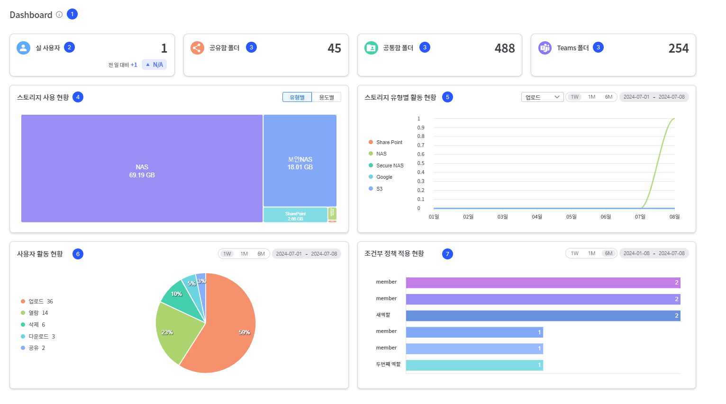The image size is (726, 404).
Task: Click the 조건부 정책 적용 현황 title
Action: pos(394,254)
